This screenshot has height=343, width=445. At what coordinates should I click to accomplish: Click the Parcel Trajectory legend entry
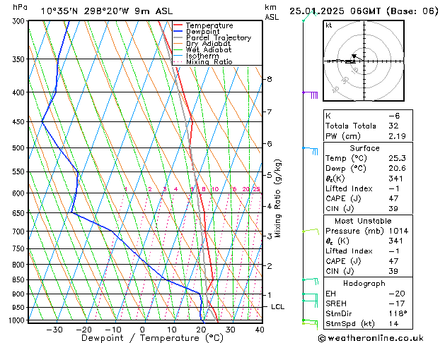pyautogui.click(x=212, y=37)
